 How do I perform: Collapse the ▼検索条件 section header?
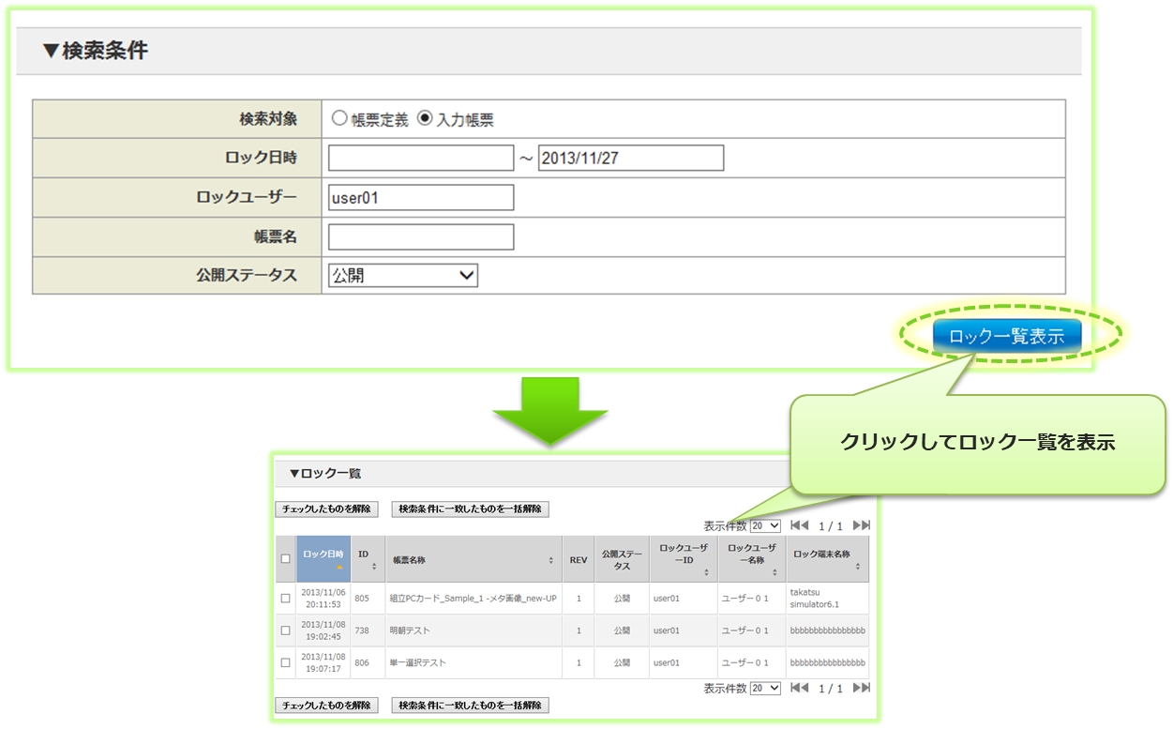pos(95,52)
